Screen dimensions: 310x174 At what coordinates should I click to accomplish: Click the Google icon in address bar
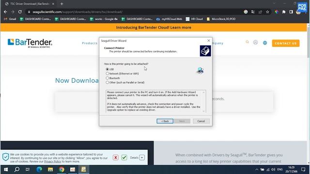coord(246,12)
